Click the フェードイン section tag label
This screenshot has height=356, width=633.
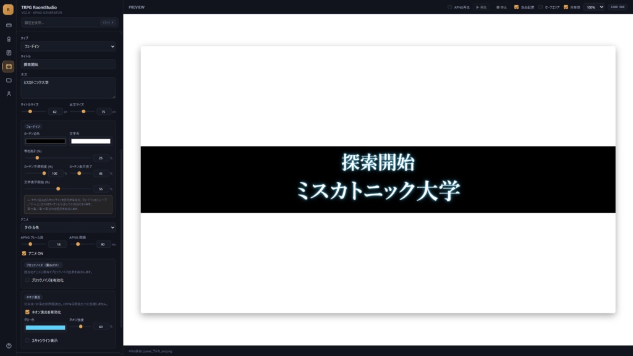click(33, 127)
